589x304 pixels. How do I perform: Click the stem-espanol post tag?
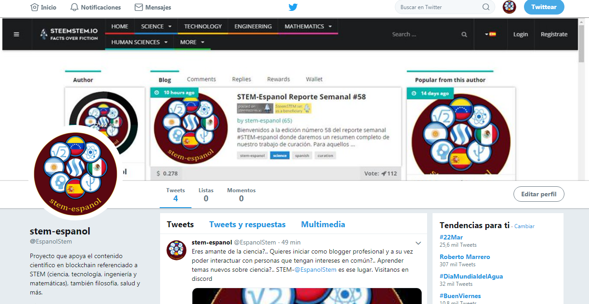coord(252,155)
